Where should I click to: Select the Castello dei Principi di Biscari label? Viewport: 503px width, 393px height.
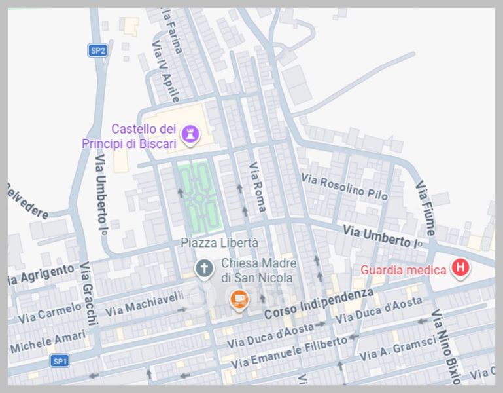pos(129,136)
